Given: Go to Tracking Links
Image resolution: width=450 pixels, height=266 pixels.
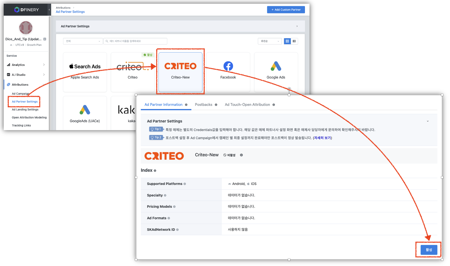Looking at the screenshot, I should 21,126.
